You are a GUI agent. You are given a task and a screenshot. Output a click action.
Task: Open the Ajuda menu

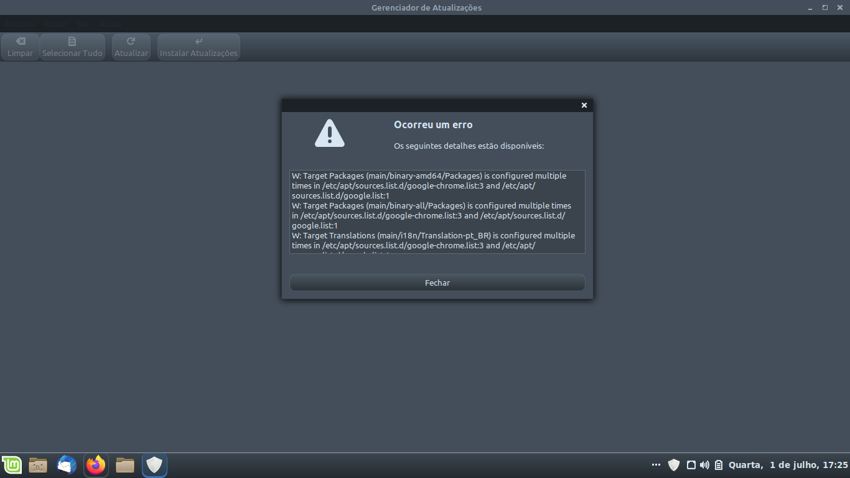[111, 24]
